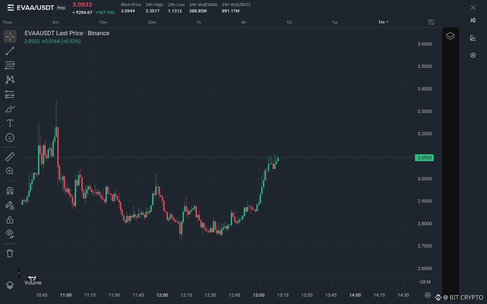This screenshot has height=304, width=487.
Task: Select the 15m timeframe
Action: (x=103, y=22)
